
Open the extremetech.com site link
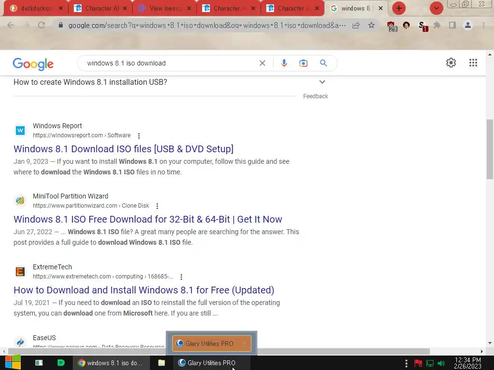103,277
